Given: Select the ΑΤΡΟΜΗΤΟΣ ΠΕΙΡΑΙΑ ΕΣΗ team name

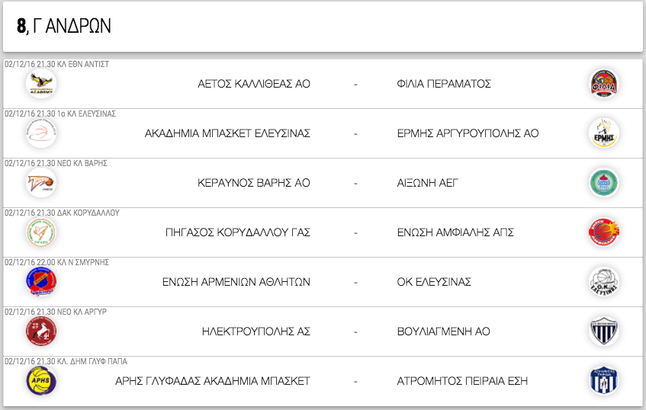Looking at the screenshot, I should [x=462, y=381].
